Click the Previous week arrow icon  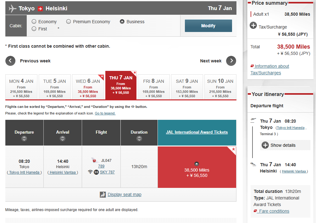pos(10,61)
